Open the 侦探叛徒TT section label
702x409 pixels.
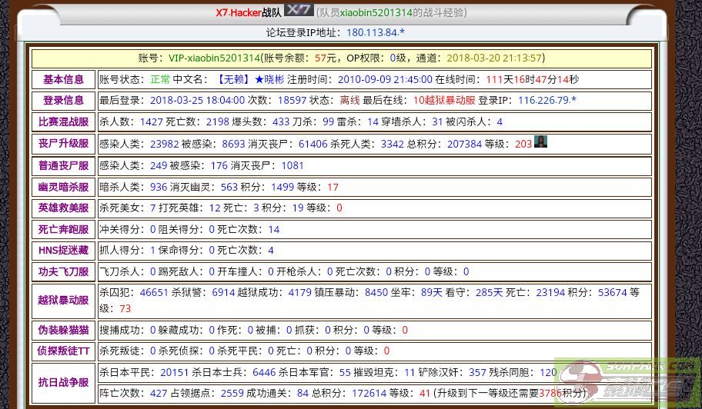point(64,351)
